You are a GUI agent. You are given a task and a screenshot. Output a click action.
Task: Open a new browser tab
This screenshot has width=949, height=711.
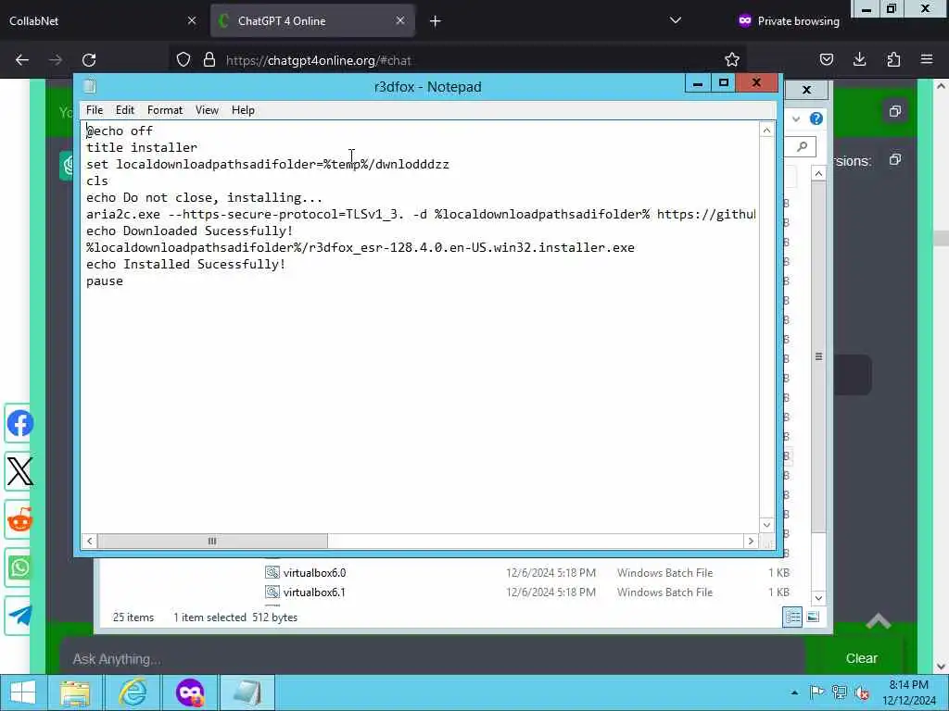(x=436, y=21)
